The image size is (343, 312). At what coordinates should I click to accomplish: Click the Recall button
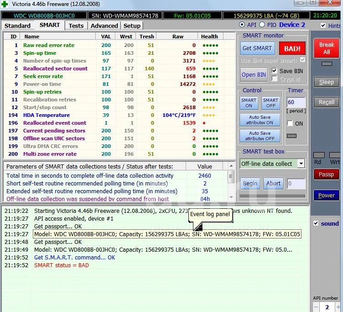(x=327, y=102)
